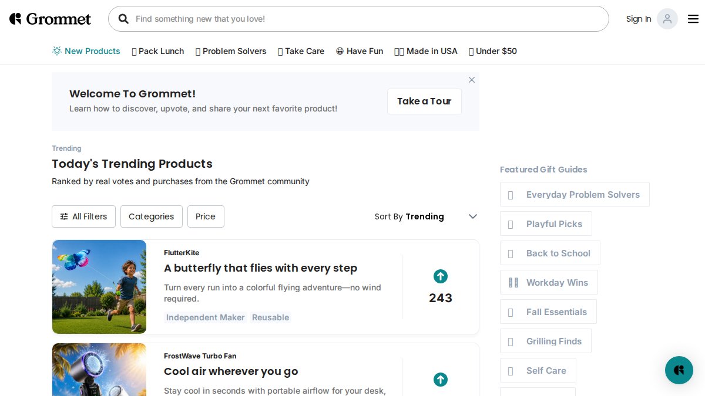Open 'A butterfly that flies with every step'

(x=261, y=268)
